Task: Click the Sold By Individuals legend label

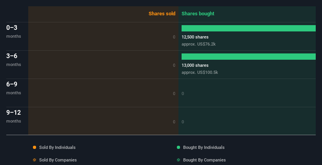Action: (x=57, y=147)
